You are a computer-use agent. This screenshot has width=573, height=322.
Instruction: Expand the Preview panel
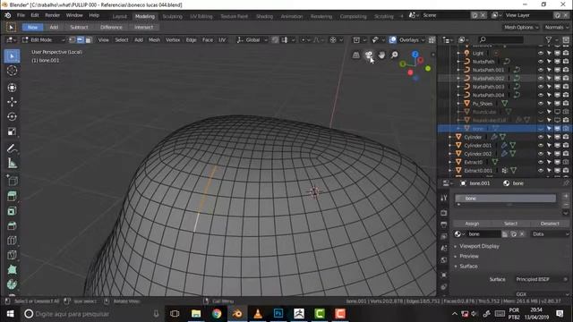pos(469,257)
